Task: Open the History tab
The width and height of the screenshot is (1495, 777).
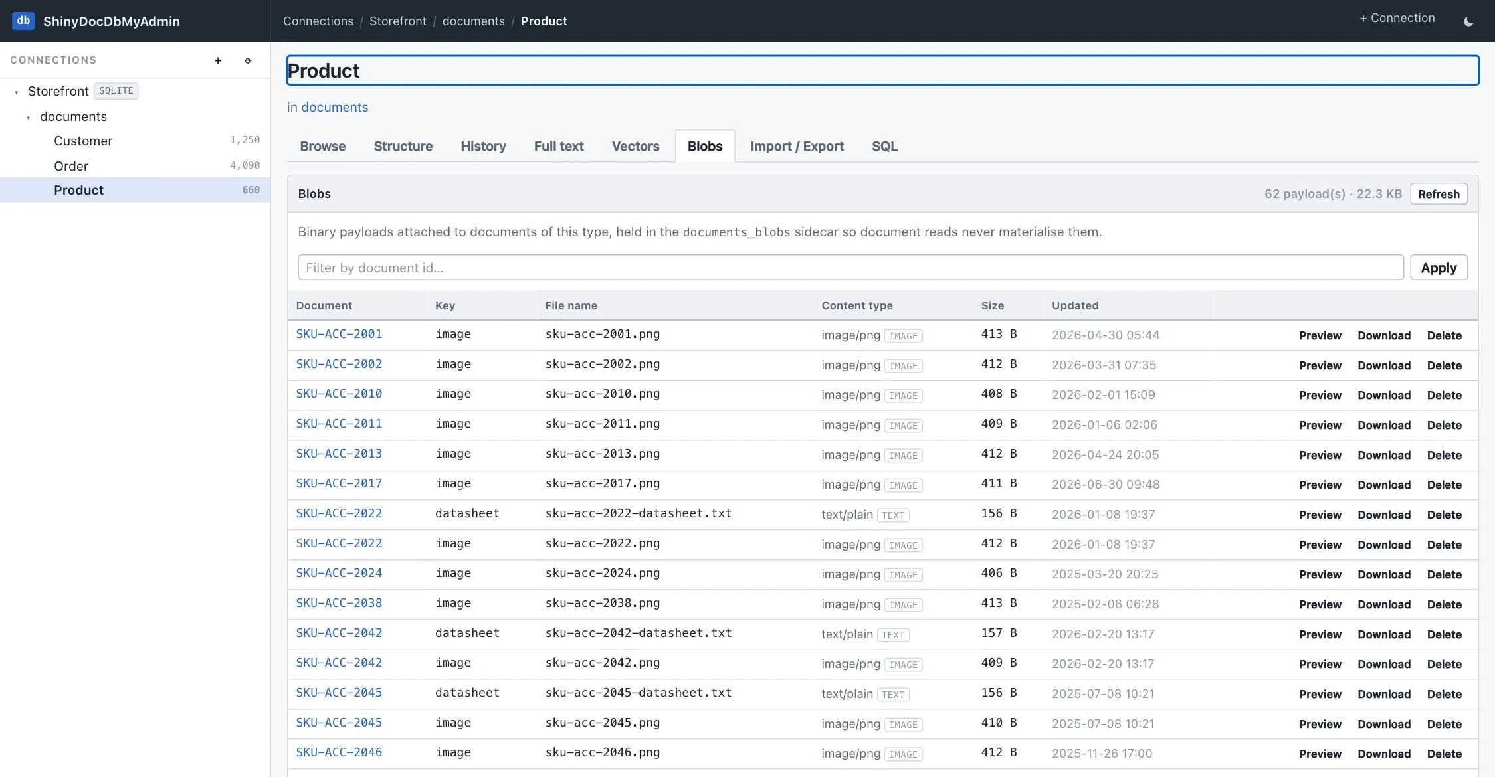Action: click(x=483, y=146)
